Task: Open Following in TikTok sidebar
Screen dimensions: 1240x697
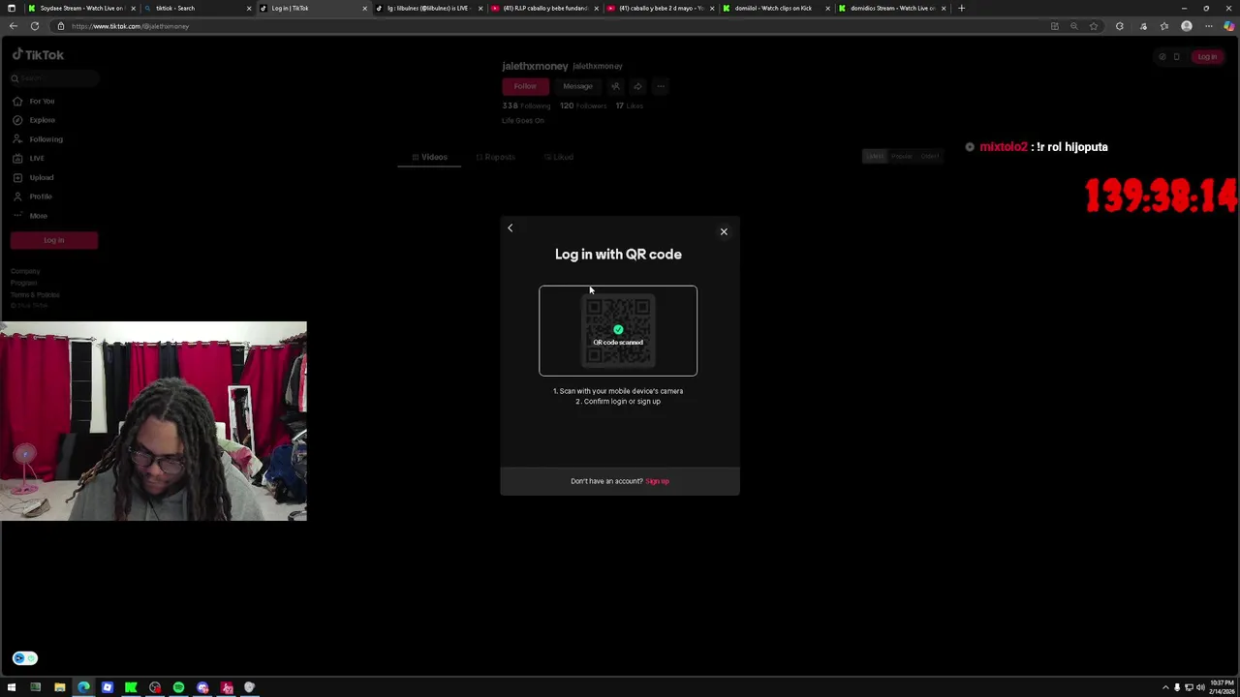Action: click(46, 139)
